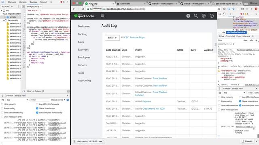Disable Autocomplete from history in left console
The width and height of the screenshot is (259, 145).
pyautogui.click(x=37, y=113)
